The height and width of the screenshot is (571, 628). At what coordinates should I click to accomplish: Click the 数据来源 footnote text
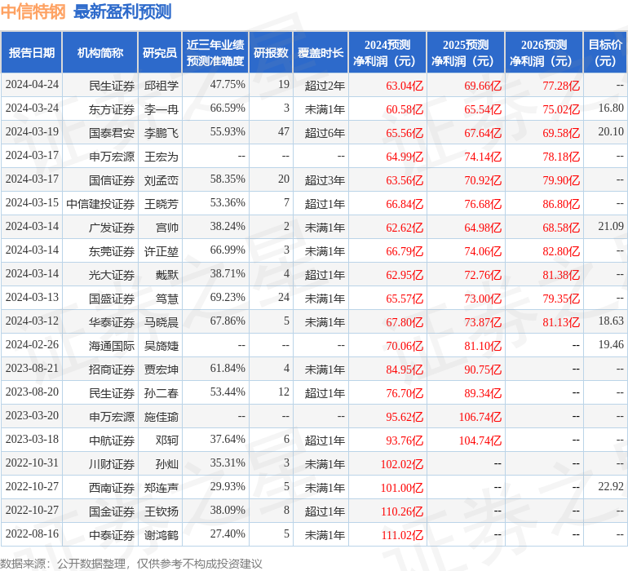131,564
